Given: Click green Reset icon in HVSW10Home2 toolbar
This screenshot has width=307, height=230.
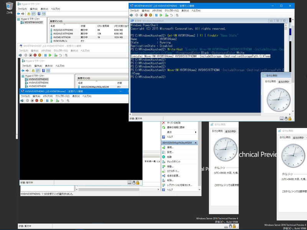Looking at the screenshot, I should coord(52,100).
